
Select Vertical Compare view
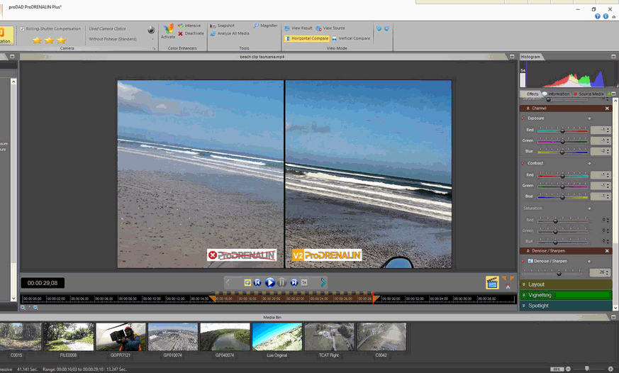click(351, 38)
